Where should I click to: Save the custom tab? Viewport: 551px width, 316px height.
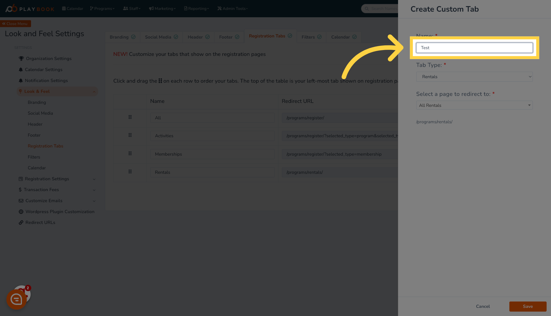pyautogui.click(x=528, y=306)
